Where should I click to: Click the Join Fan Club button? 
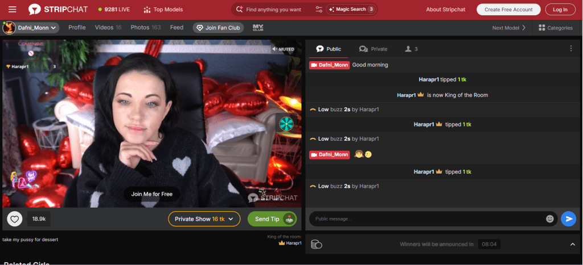click(x=218, y=28)
